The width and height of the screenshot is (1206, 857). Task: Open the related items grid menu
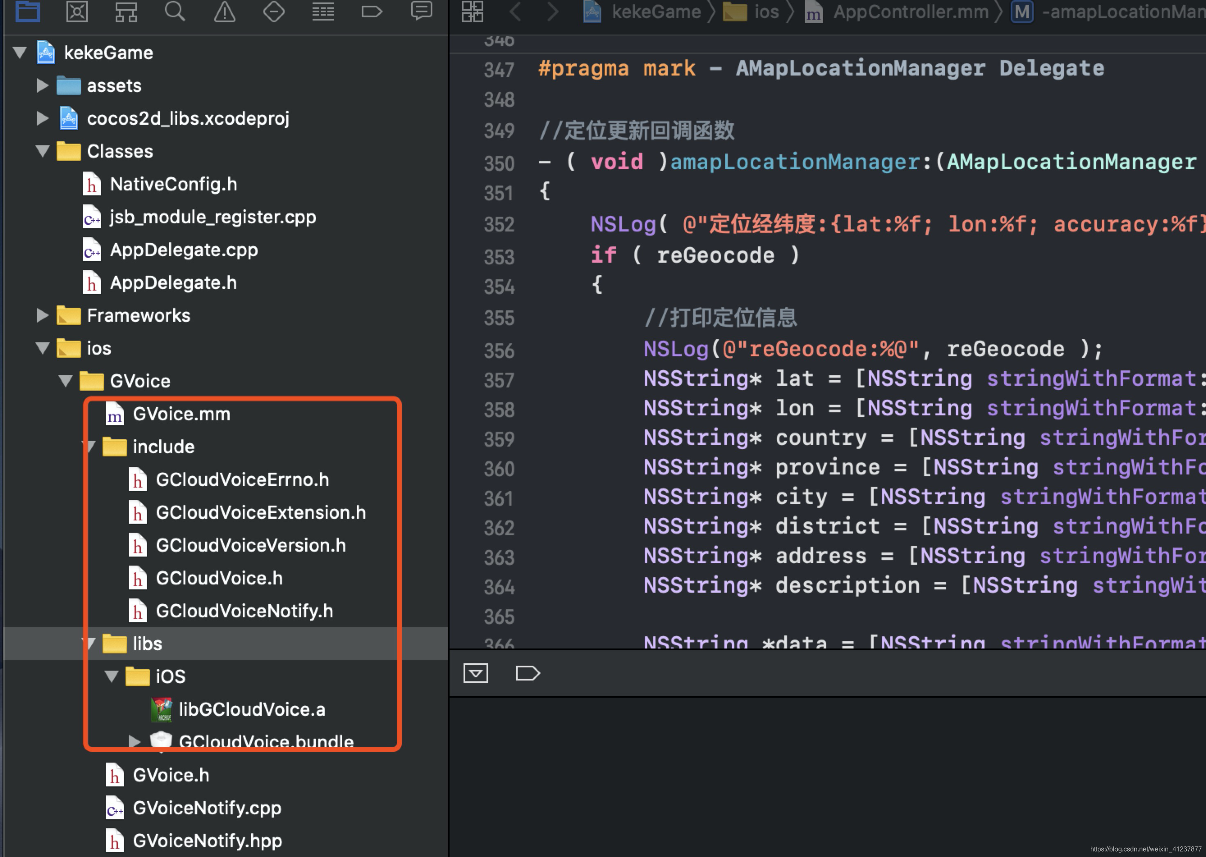(472, 11)
